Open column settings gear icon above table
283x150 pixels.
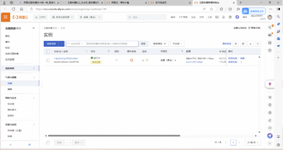click(243, 44)
